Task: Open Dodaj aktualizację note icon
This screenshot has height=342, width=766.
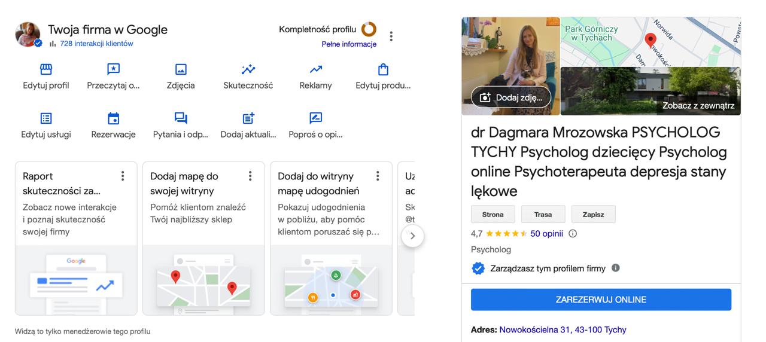Action: click(x=248, y=118)
